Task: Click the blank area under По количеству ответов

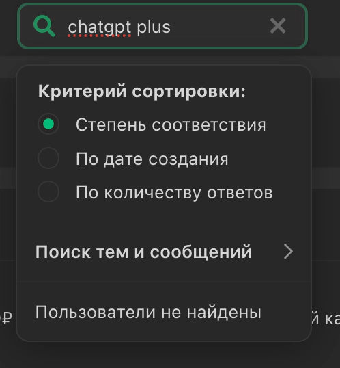Action: pyautogui.click(x=164, y=220)
